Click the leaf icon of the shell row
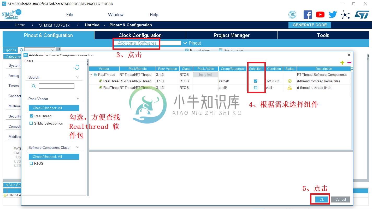The height and width of the screenshot is (209, 372). click(101, 88)
